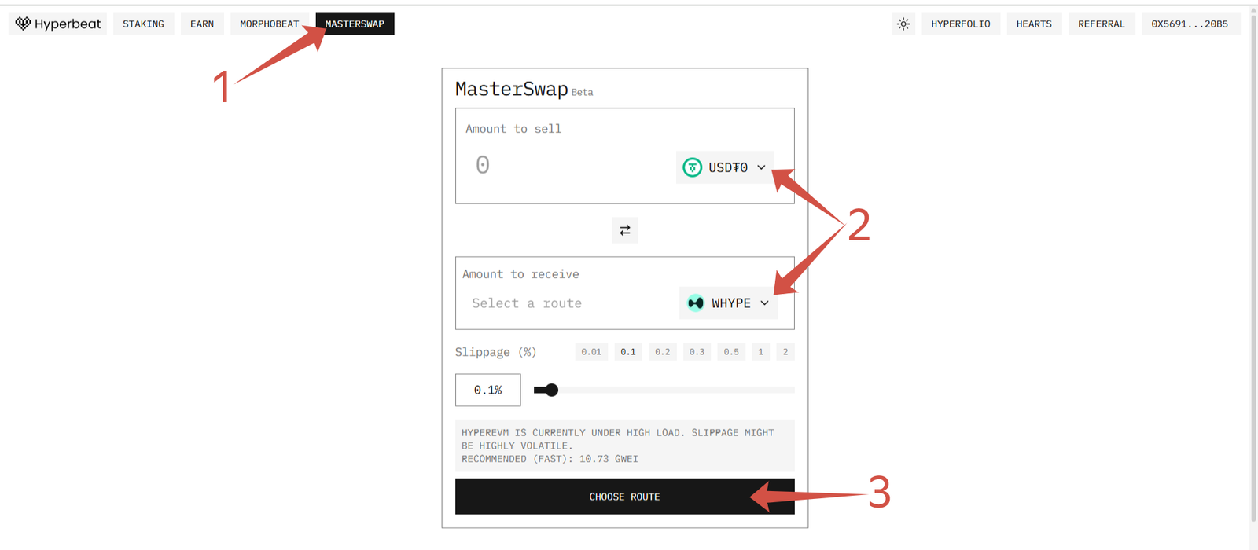Set slippage preset to 2
1258x550 pixels.
click(x=785, y=352)
